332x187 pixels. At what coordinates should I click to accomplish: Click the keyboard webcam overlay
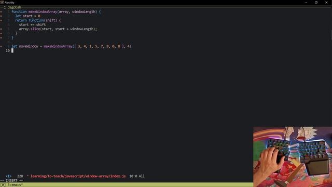(x=293, y=157)
